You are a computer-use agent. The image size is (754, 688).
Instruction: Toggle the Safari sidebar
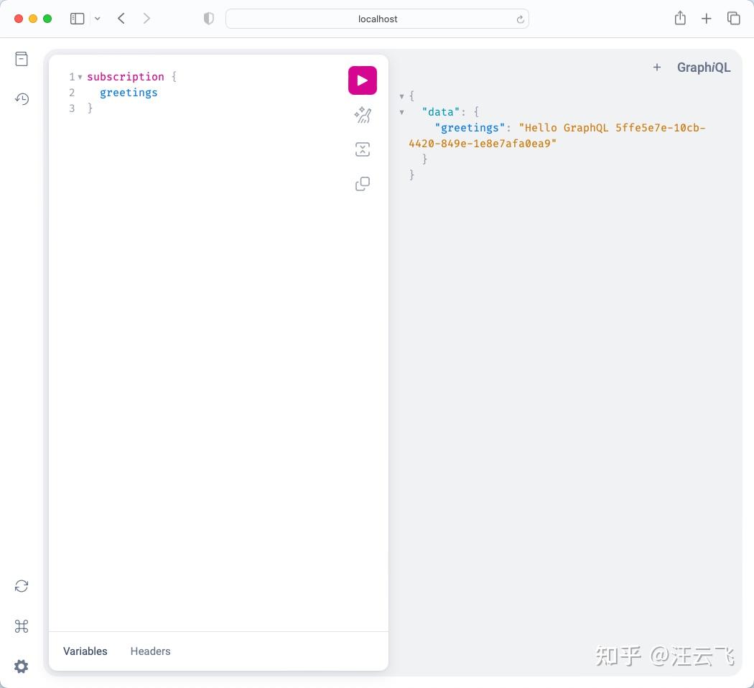(77, 18)
